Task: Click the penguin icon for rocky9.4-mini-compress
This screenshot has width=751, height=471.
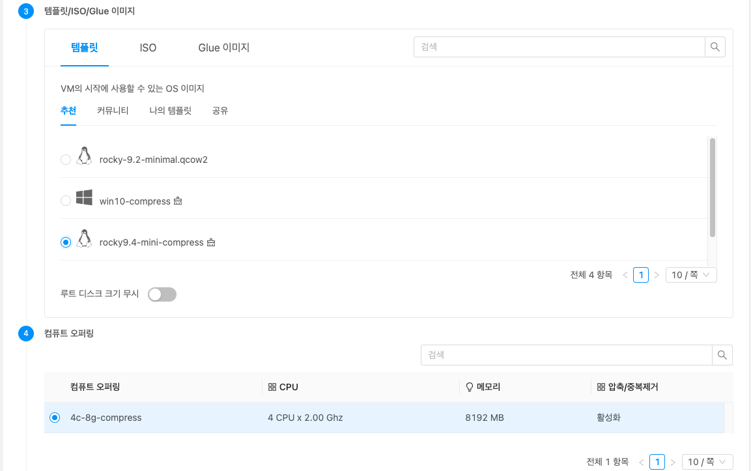Action: pos(83,239)
